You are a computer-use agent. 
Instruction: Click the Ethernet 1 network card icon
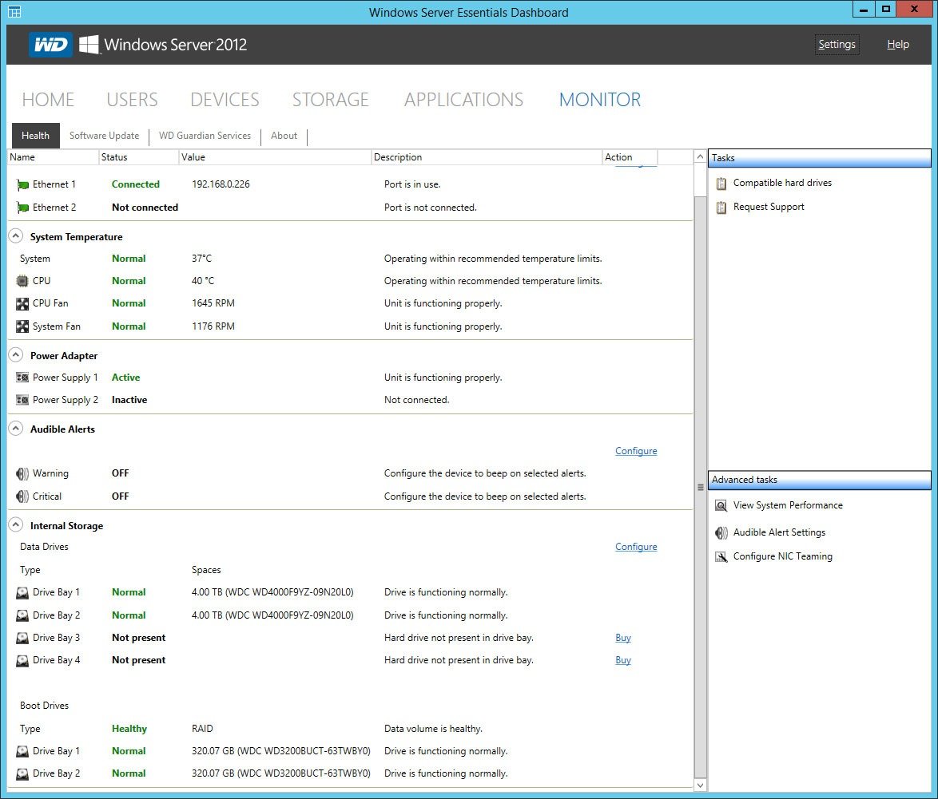pyautogui.click(x=22, y=184)
